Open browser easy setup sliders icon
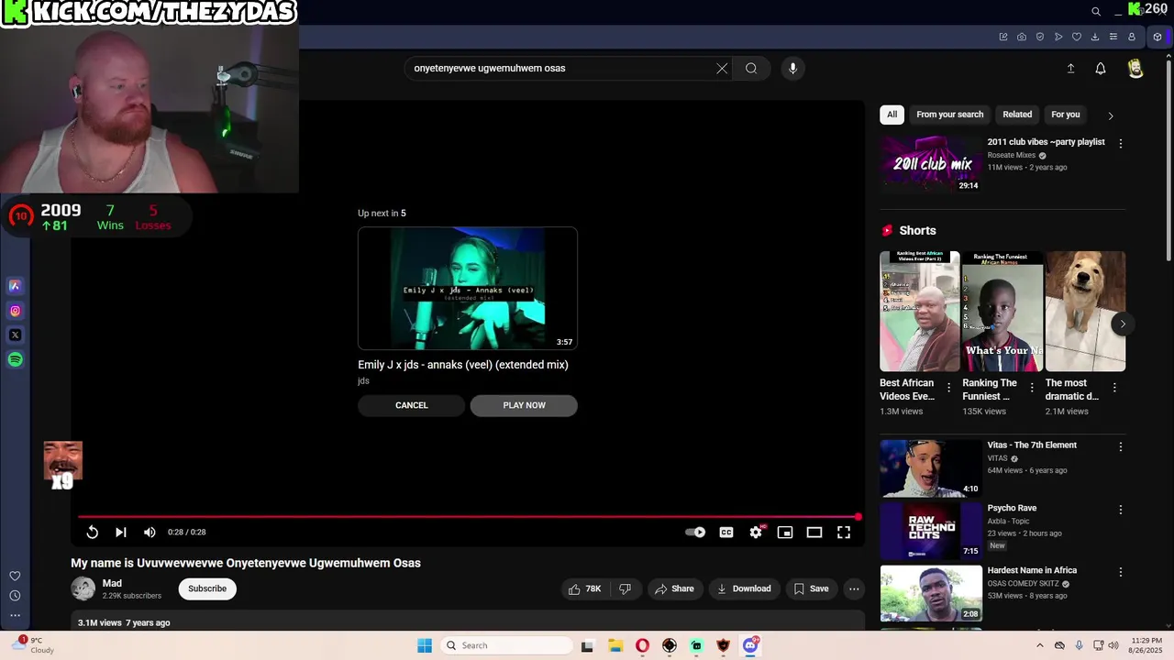The width and height of the screenshot is (1174, 660). pos(1113,38)
